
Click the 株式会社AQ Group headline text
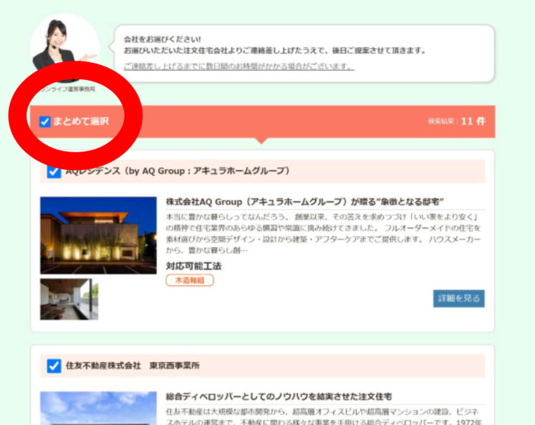(306, 202)
